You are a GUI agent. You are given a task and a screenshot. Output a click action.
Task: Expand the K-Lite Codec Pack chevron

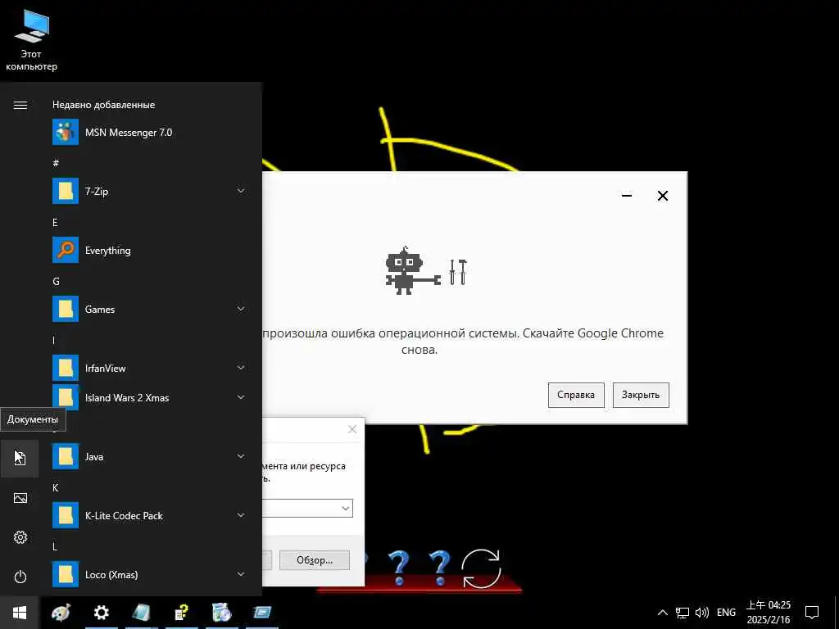click(x=242, y=516)
